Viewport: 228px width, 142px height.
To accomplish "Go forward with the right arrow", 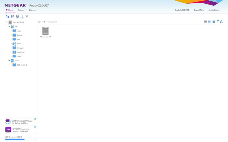I will tap(44, 22).
